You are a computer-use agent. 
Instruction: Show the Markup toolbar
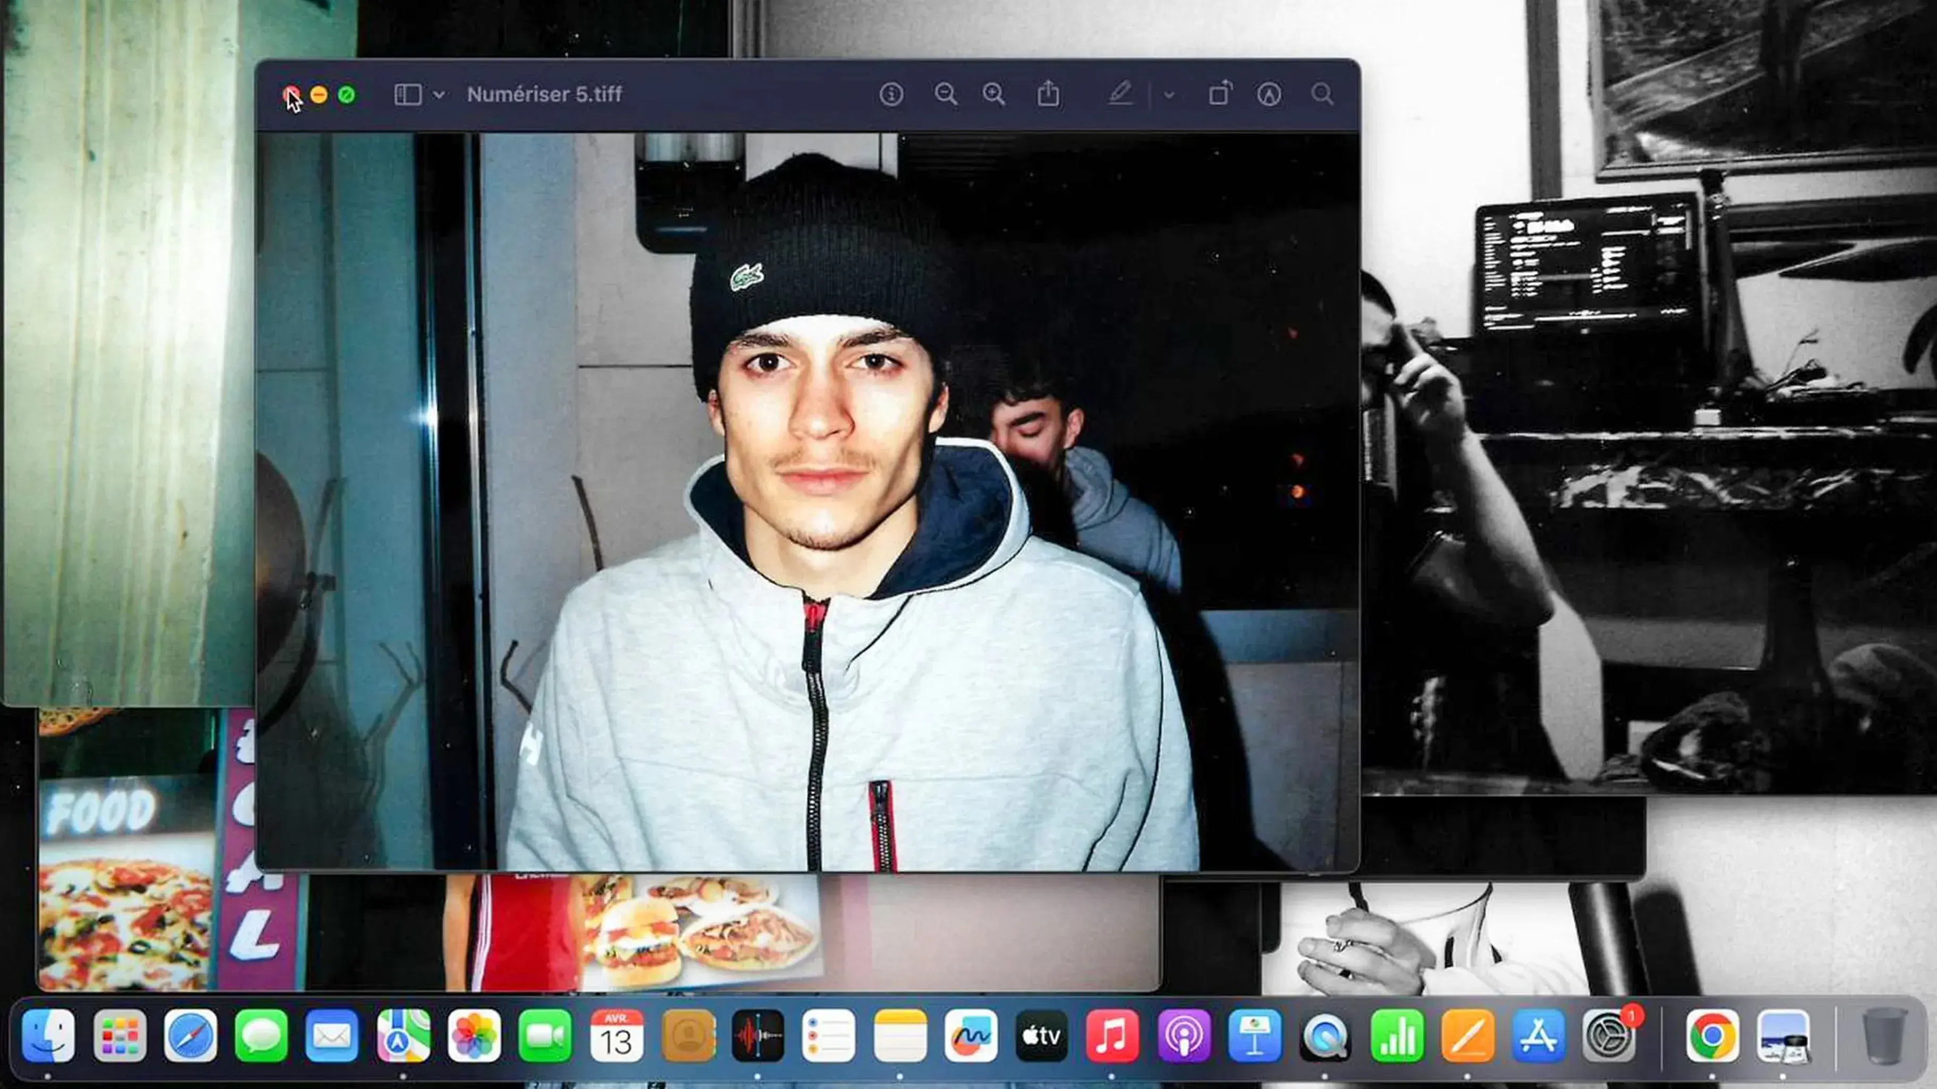(x=1269, y=94)
